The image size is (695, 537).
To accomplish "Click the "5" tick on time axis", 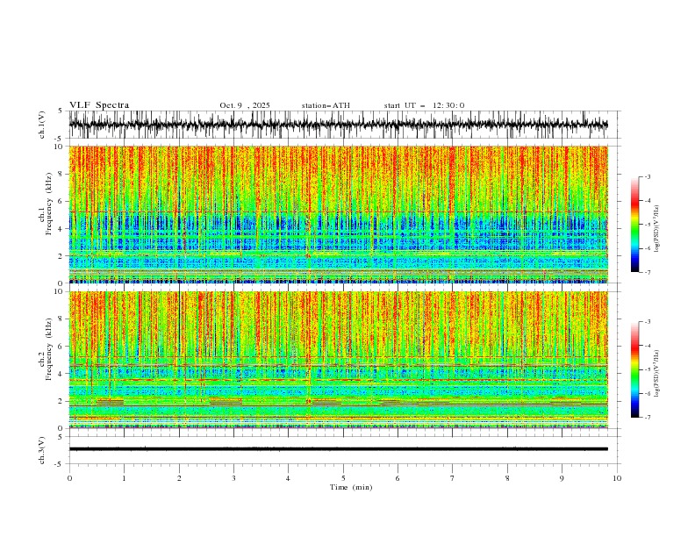I will pyautogui.click(x=343, y=478).
